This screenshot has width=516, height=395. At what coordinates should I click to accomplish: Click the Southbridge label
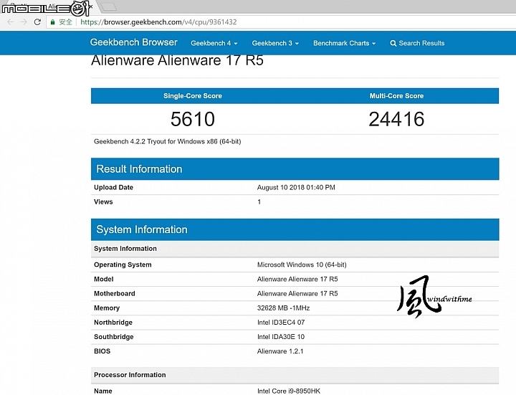[x=114, y=337]
